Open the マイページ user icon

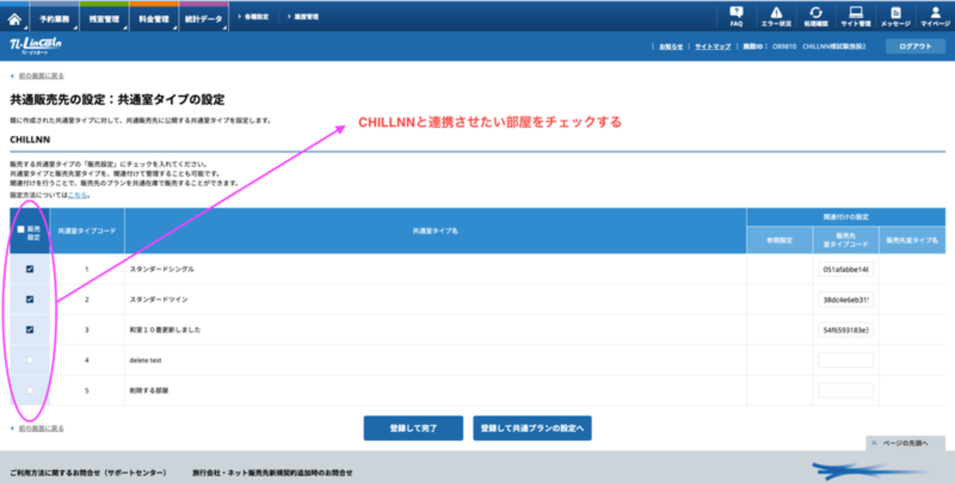(x=935, y=16)
